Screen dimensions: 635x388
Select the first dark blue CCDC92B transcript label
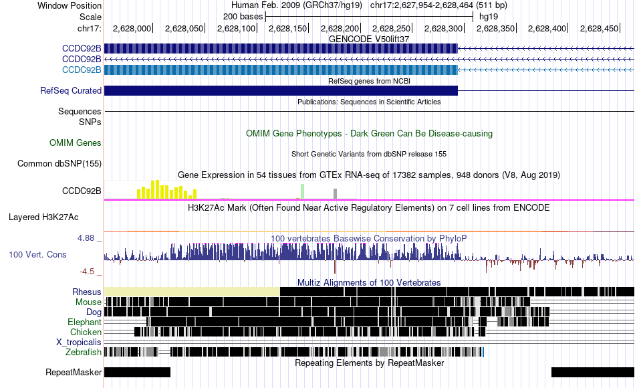point(82,48)
